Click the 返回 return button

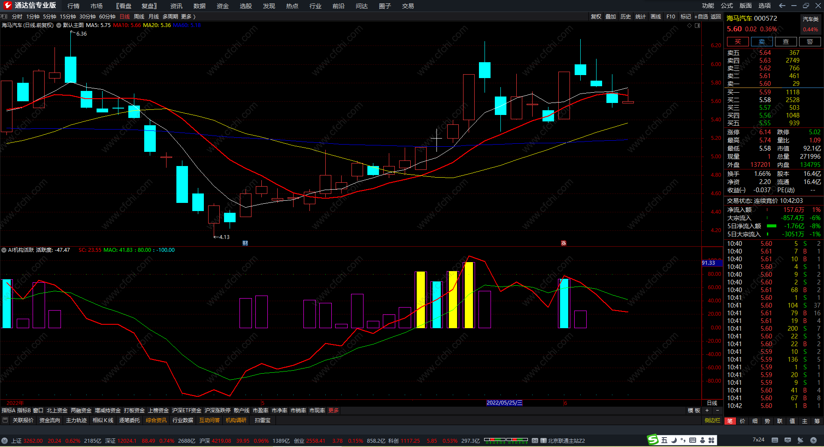point(716,17)
